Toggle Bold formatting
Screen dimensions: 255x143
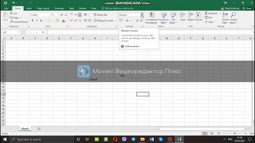click(x=33, y=21)
